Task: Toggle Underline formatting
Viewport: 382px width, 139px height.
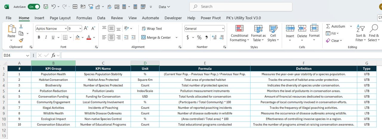Action: point(53,37)
